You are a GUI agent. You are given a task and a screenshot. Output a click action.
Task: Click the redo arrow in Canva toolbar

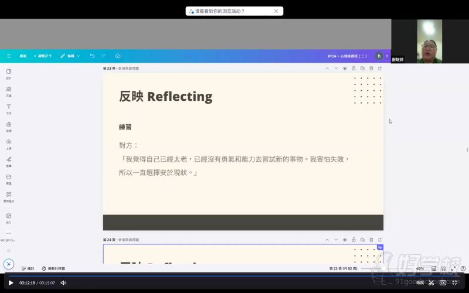tap(104, 56)
